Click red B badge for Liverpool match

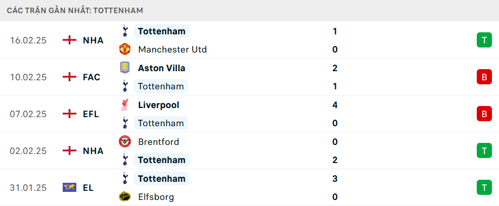click(x=484, y=114)
